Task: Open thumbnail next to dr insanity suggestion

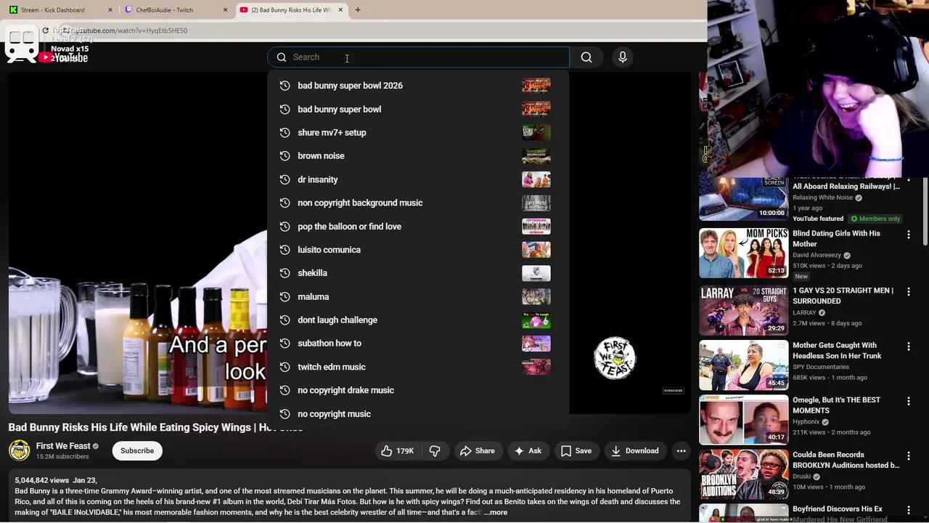Action: [x=536, y=179]
